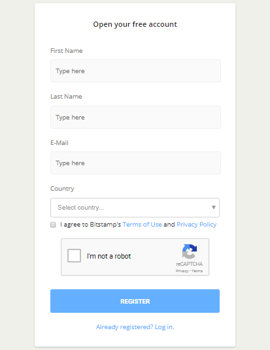Screen dimensions: 270x350
Task: Follow the Already registered? Log in link
Action: 135,327
